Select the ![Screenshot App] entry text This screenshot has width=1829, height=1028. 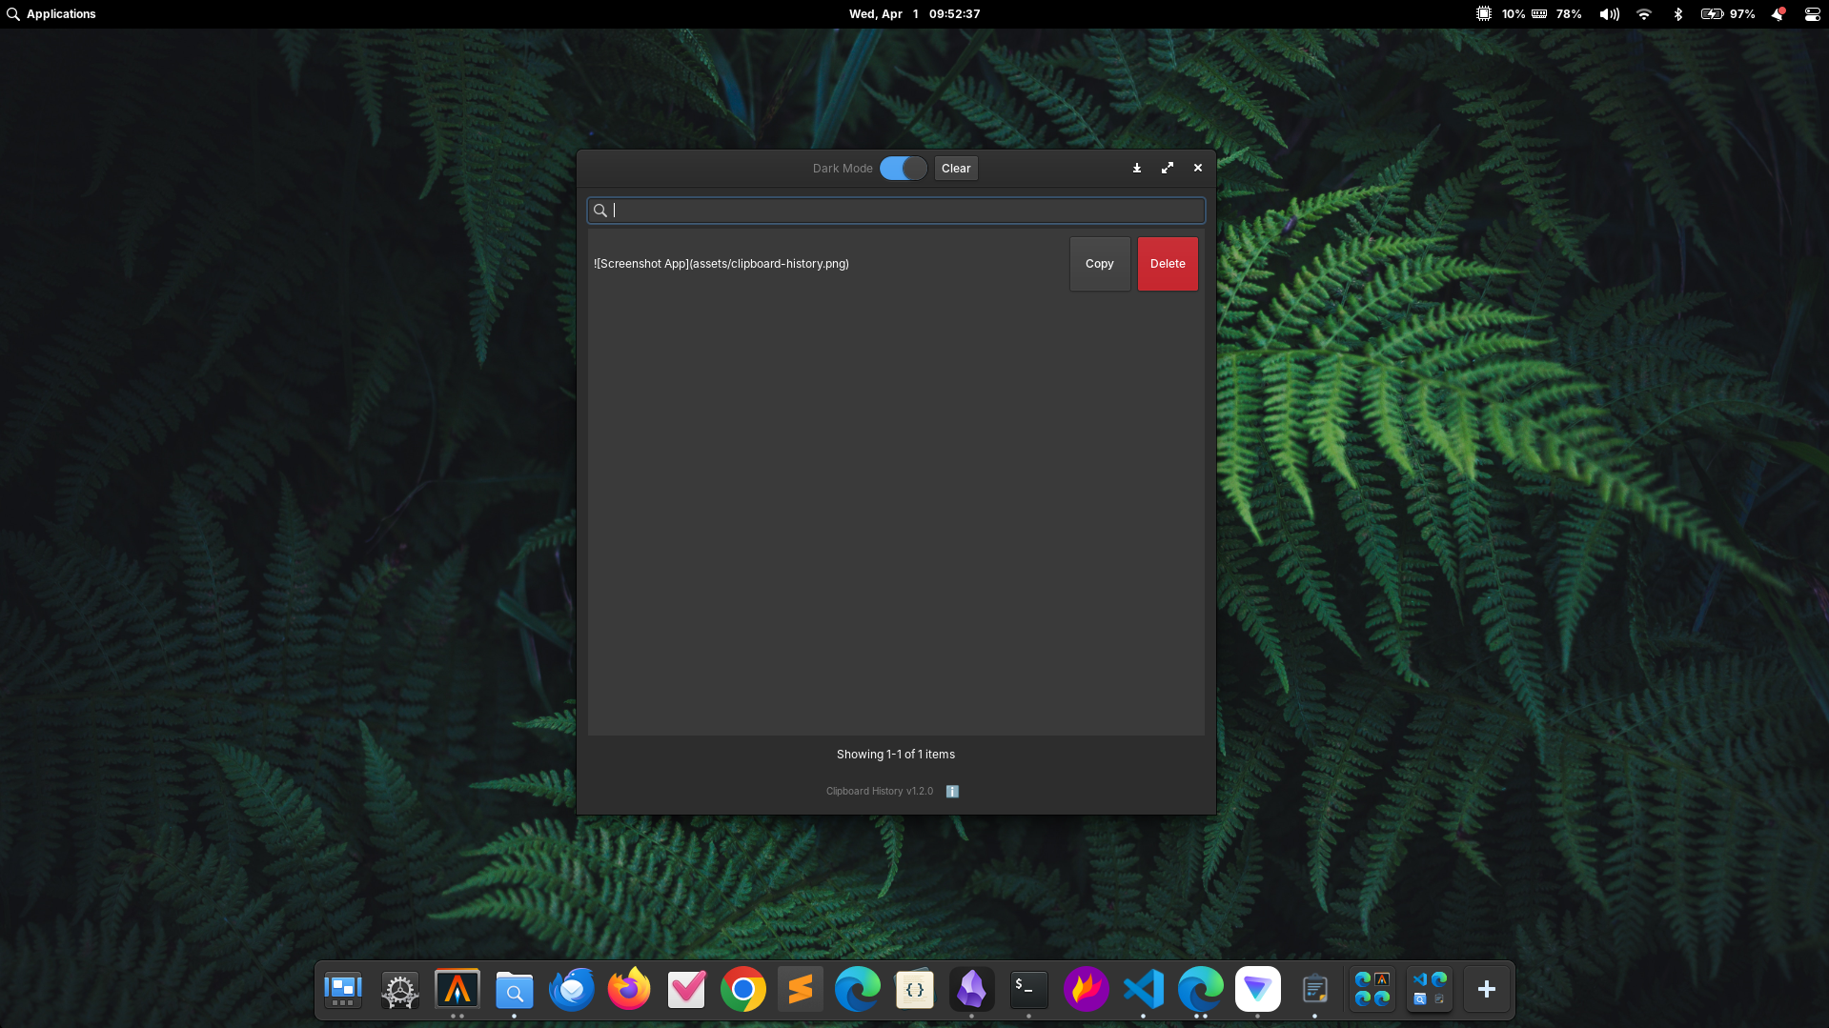[721, 264]
